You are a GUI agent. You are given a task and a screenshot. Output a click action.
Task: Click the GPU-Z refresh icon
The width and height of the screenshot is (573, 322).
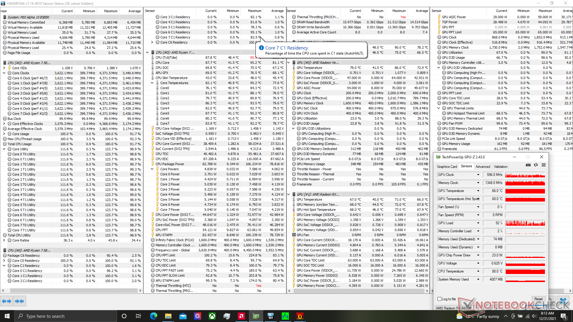click(x=536, y=165)
